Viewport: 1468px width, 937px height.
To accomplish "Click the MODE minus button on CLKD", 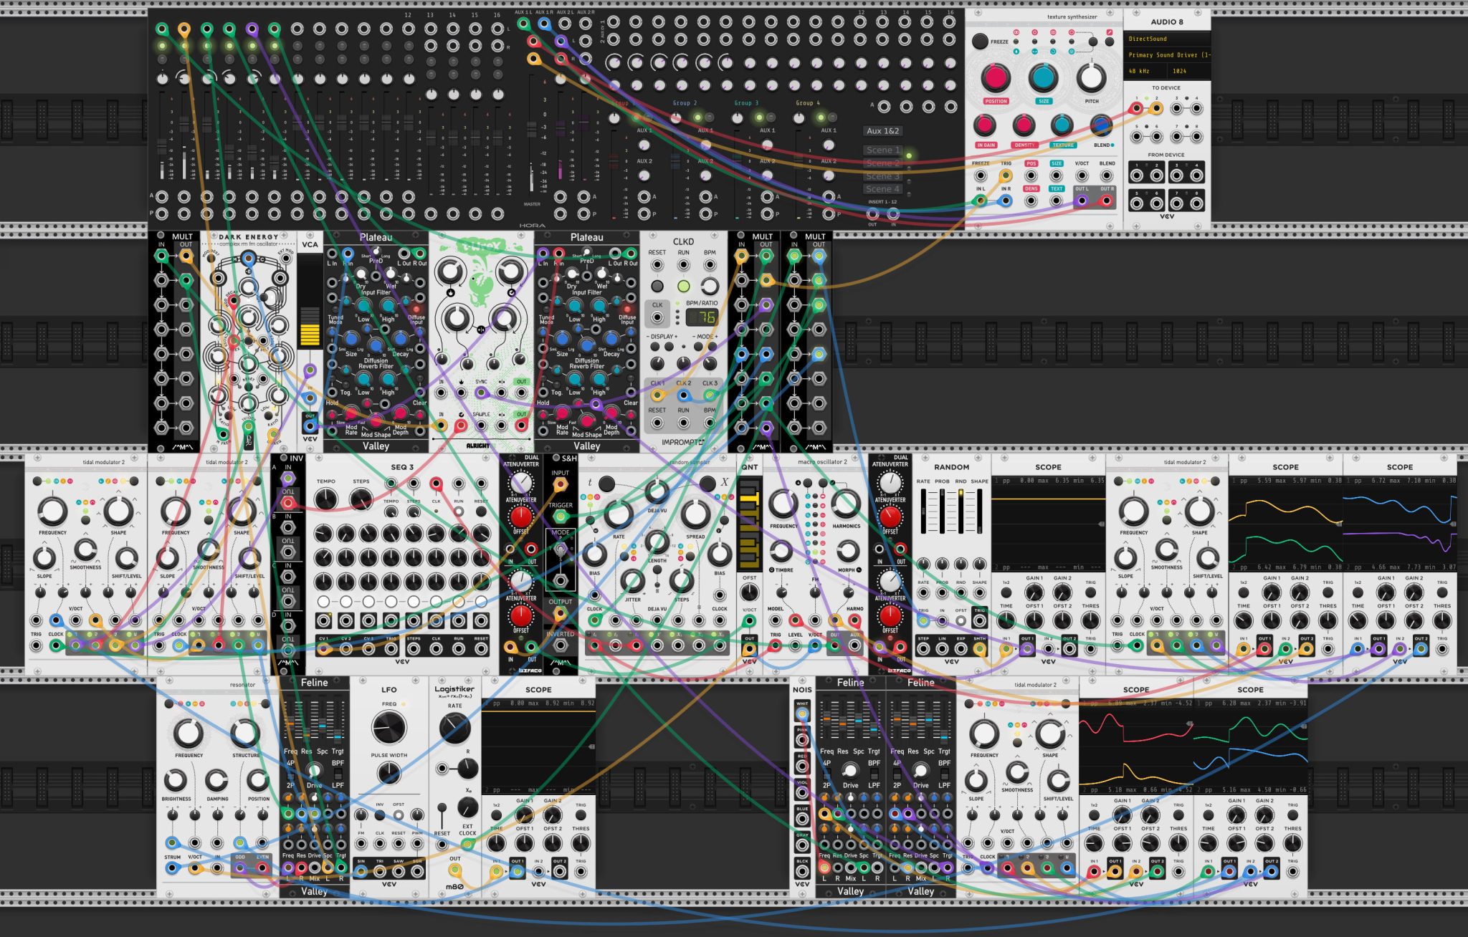I will pyautogui.click(x=699, y=347).
